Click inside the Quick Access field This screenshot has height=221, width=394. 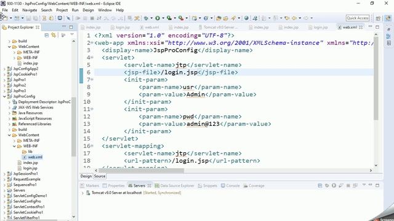click(358, 18)
